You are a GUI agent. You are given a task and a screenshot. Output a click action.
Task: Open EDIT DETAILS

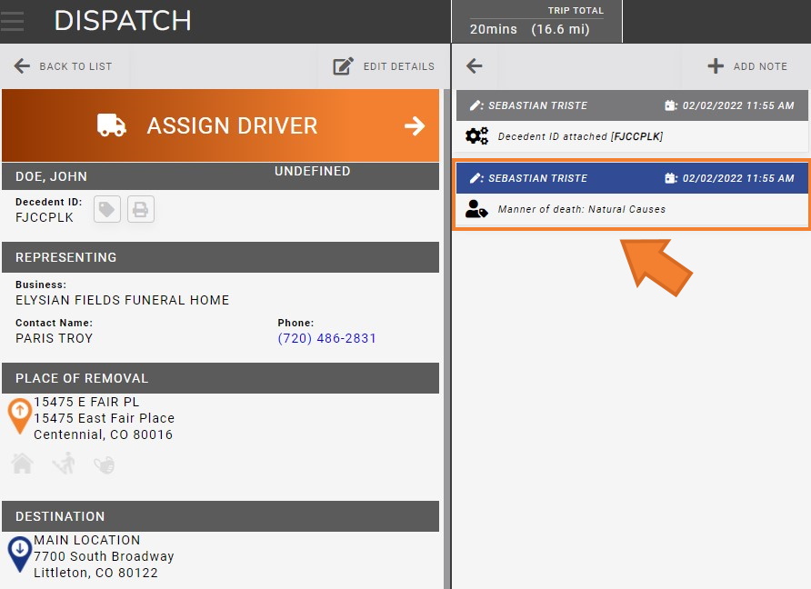[x=399, y=66]
